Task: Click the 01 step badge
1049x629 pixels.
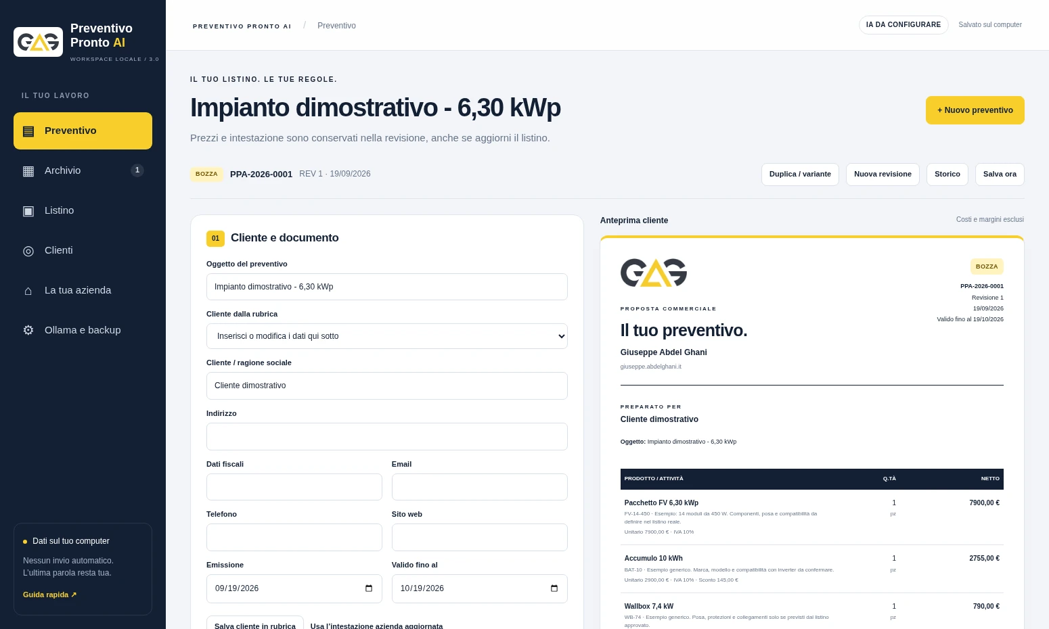Action: tap(215, 238)
